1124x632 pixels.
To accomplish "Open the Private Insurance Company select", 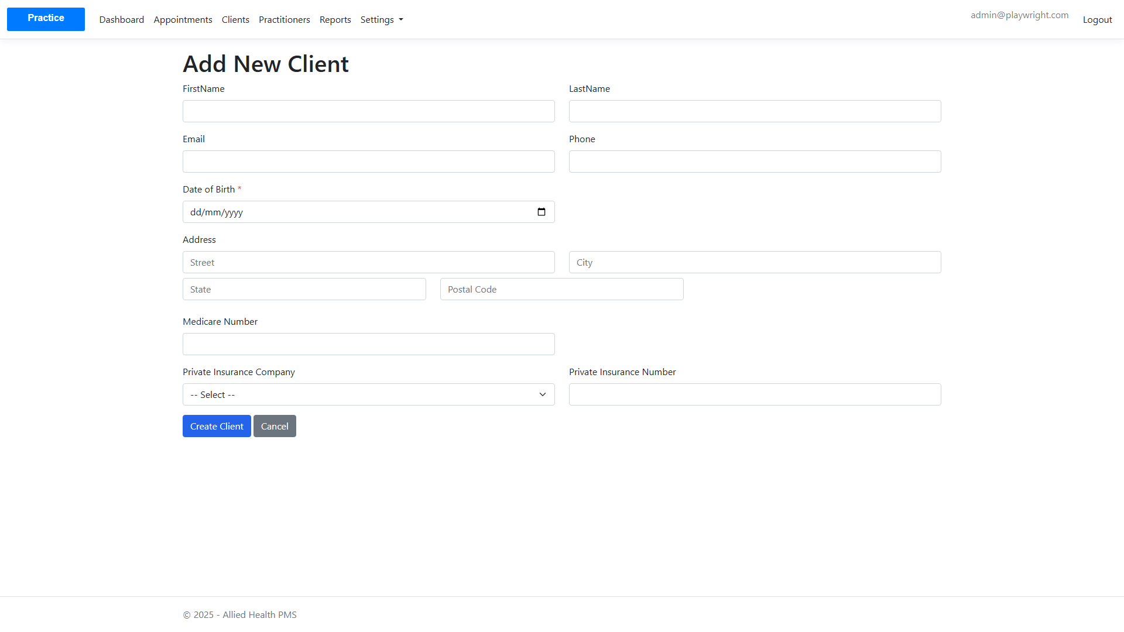I will point(369,394).
